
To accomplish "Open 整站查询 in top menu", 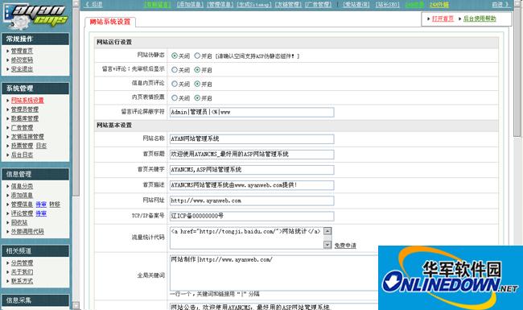I will coord(356,4).
